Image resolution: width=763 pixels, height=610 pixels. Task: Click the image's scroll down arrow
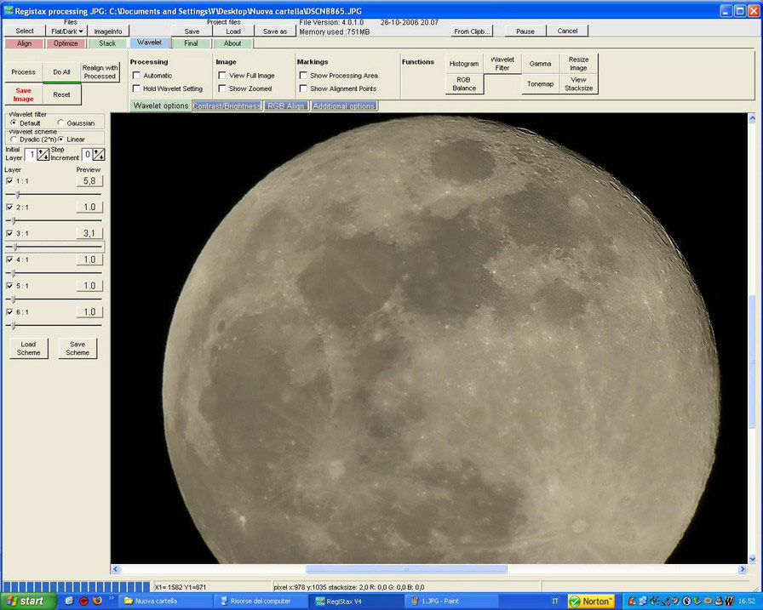click(752, 559)
